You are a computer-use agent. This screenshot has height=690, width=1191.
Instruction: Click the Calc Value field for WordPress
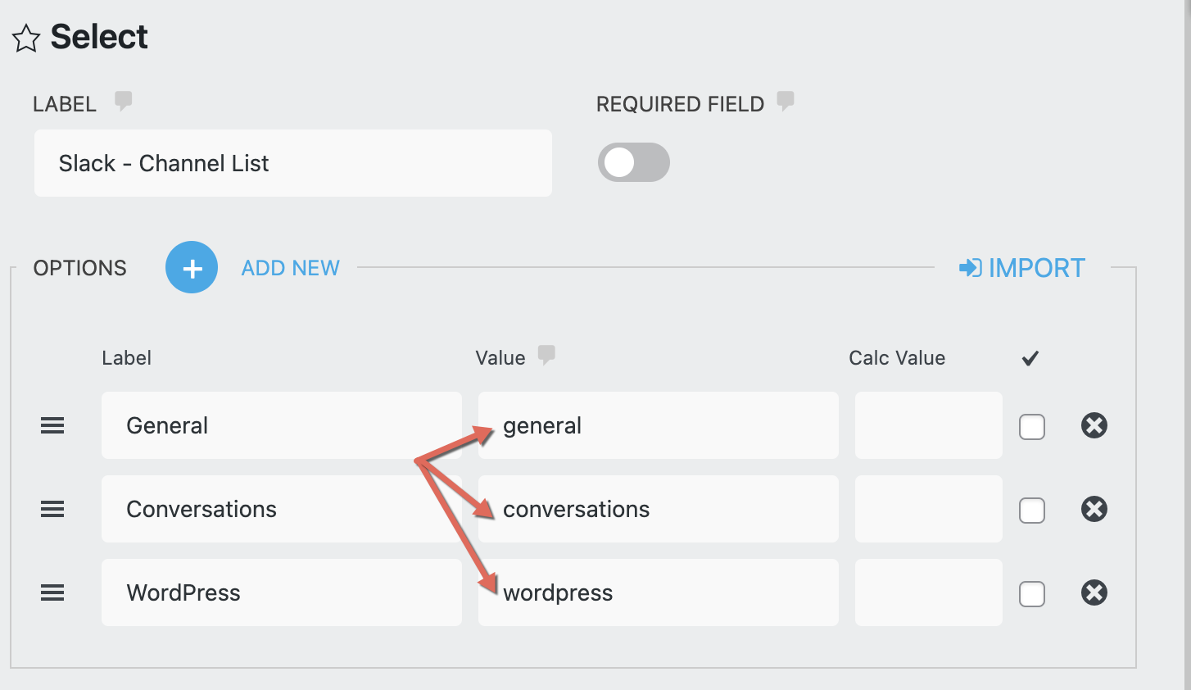(x=928, y=592)
